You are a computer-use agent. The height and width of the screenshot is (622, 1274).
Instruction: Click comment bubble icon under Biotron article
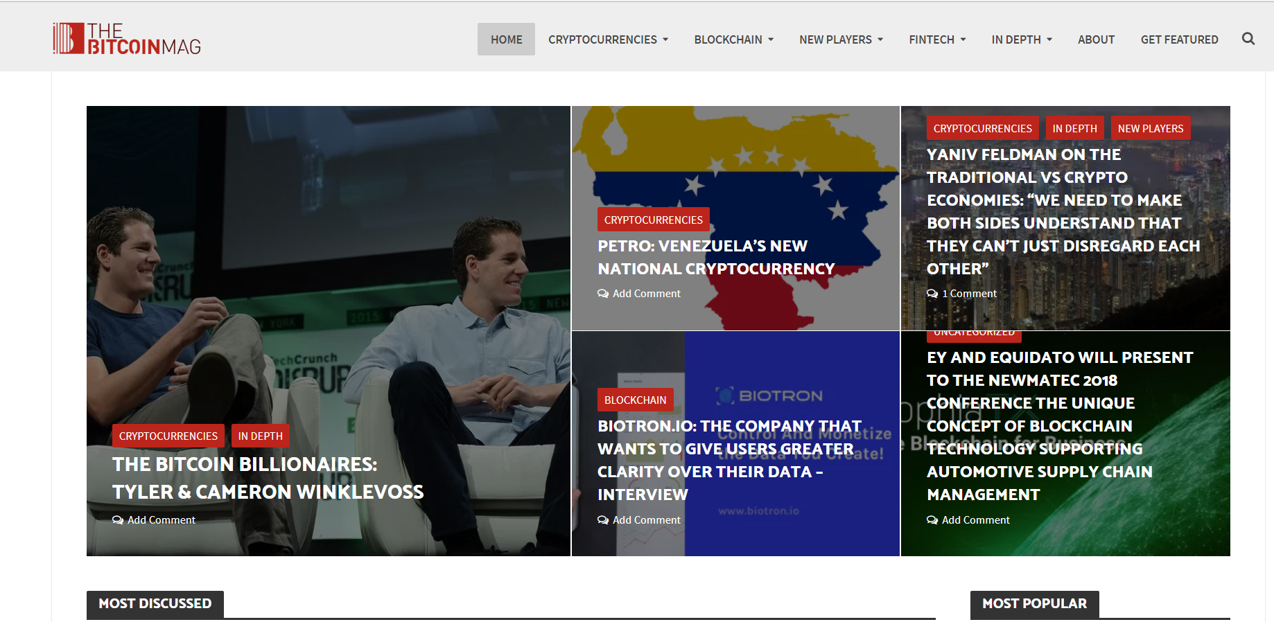[603, 520]
